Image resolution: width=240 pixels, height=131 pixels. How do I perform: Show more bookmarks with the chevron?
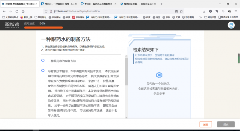tap(200, 17)
